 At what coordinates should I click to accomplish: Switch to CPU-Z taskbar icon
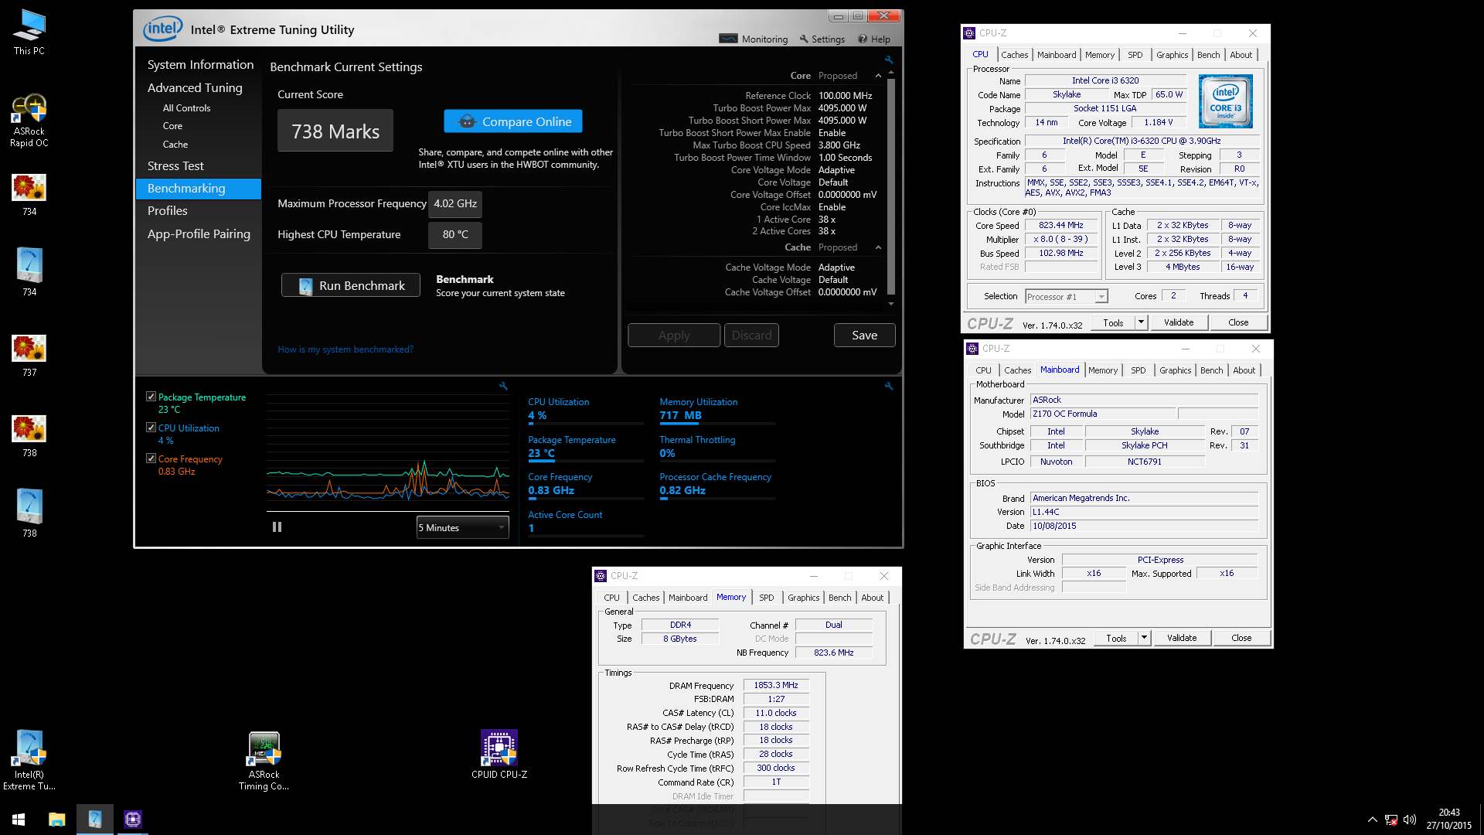pyautogui.click(x=133, y=820)
